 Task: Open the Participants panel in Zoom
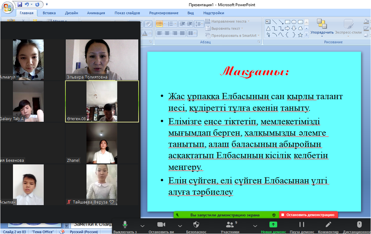point(230,225)
